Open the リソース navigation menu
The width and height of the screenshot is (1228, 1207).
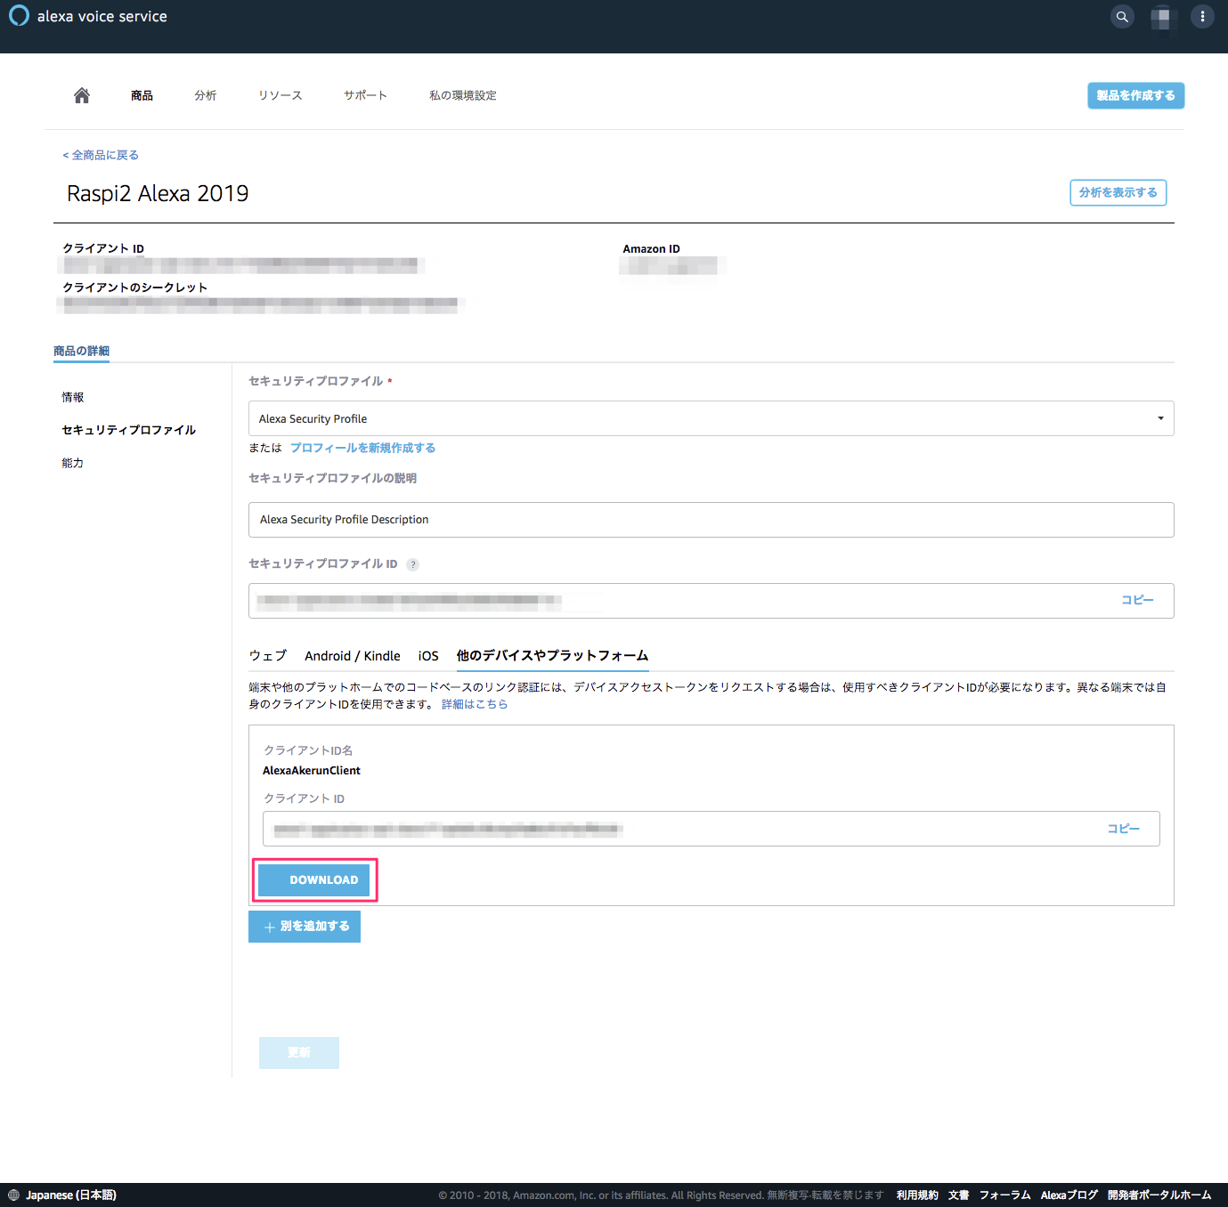pyautogui.click(x=281, y=95)
